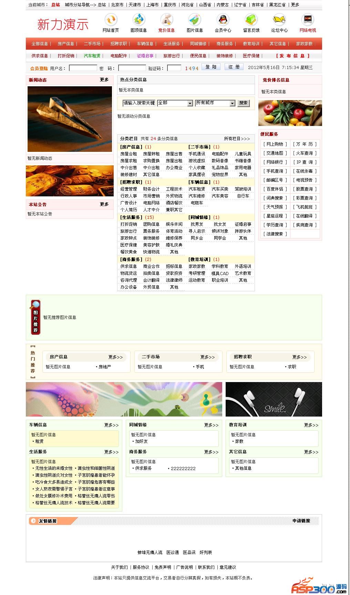The height and width of the screenshot is (595, 350).
Task: Click the 搜索 search button
Action: (243, 103)
